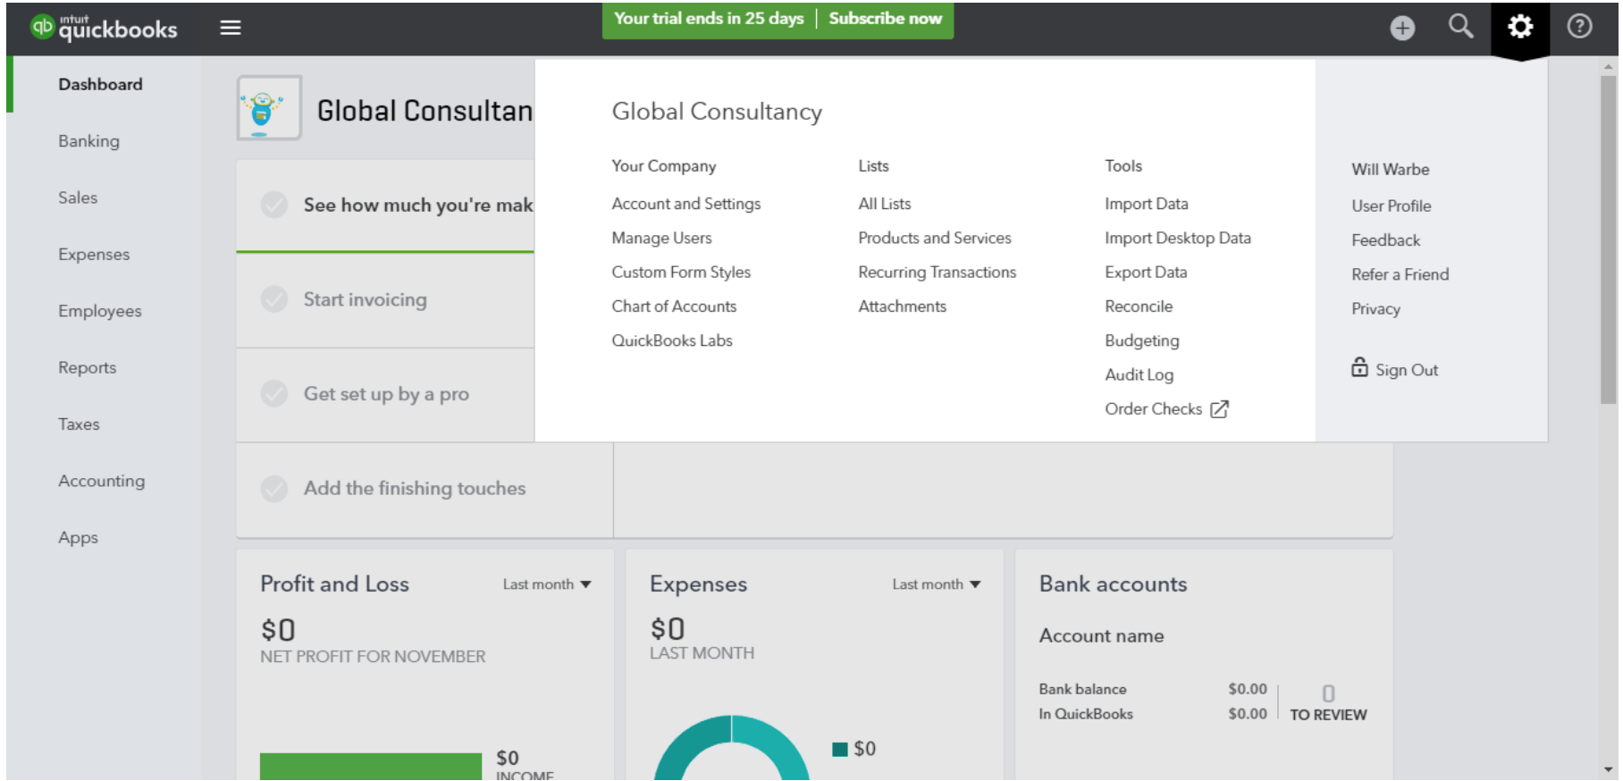Click the page vertical scrollbar thumb

click(x=1608, y=239)
